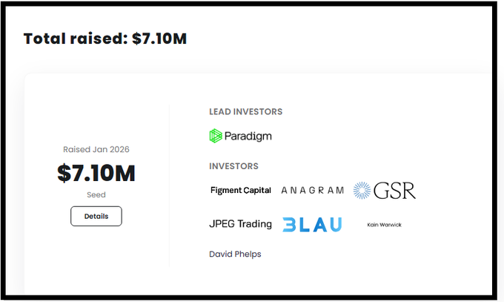
Task: Click the Figment Capital logo
Action: (x=241, y=191)
